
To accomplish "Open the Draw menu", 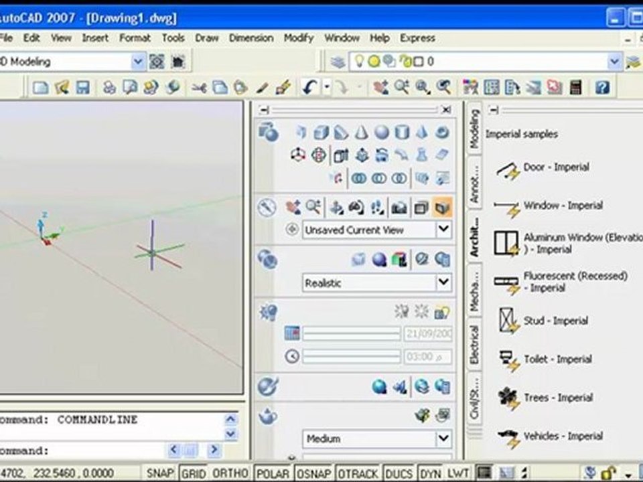I will click(x=207, y=38).
